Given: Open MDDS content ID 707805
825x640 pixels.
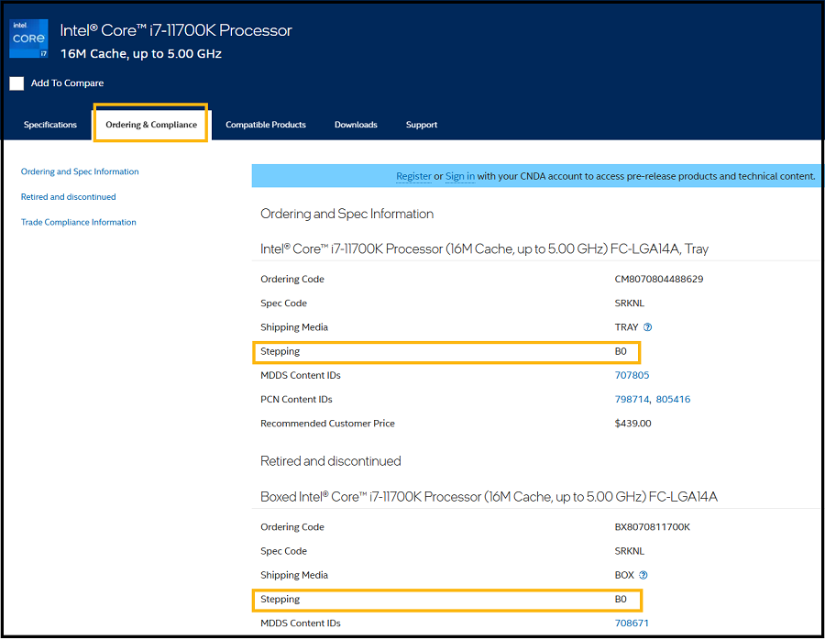Looking at the screenshot, I should click(632, 375).
